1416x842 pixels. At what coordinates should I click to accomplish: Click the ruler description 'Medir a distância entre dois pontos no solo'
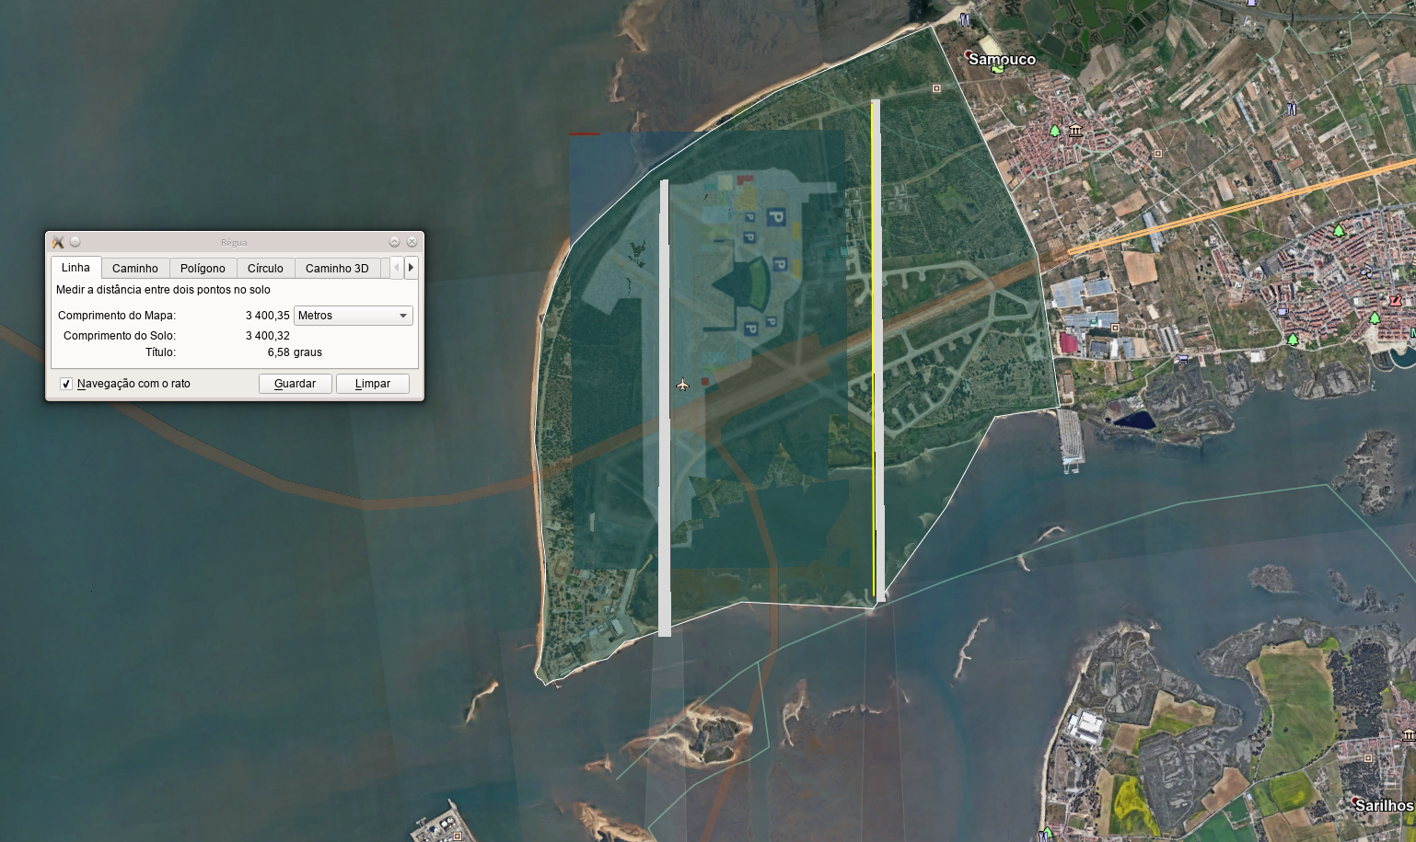(163, 290)
